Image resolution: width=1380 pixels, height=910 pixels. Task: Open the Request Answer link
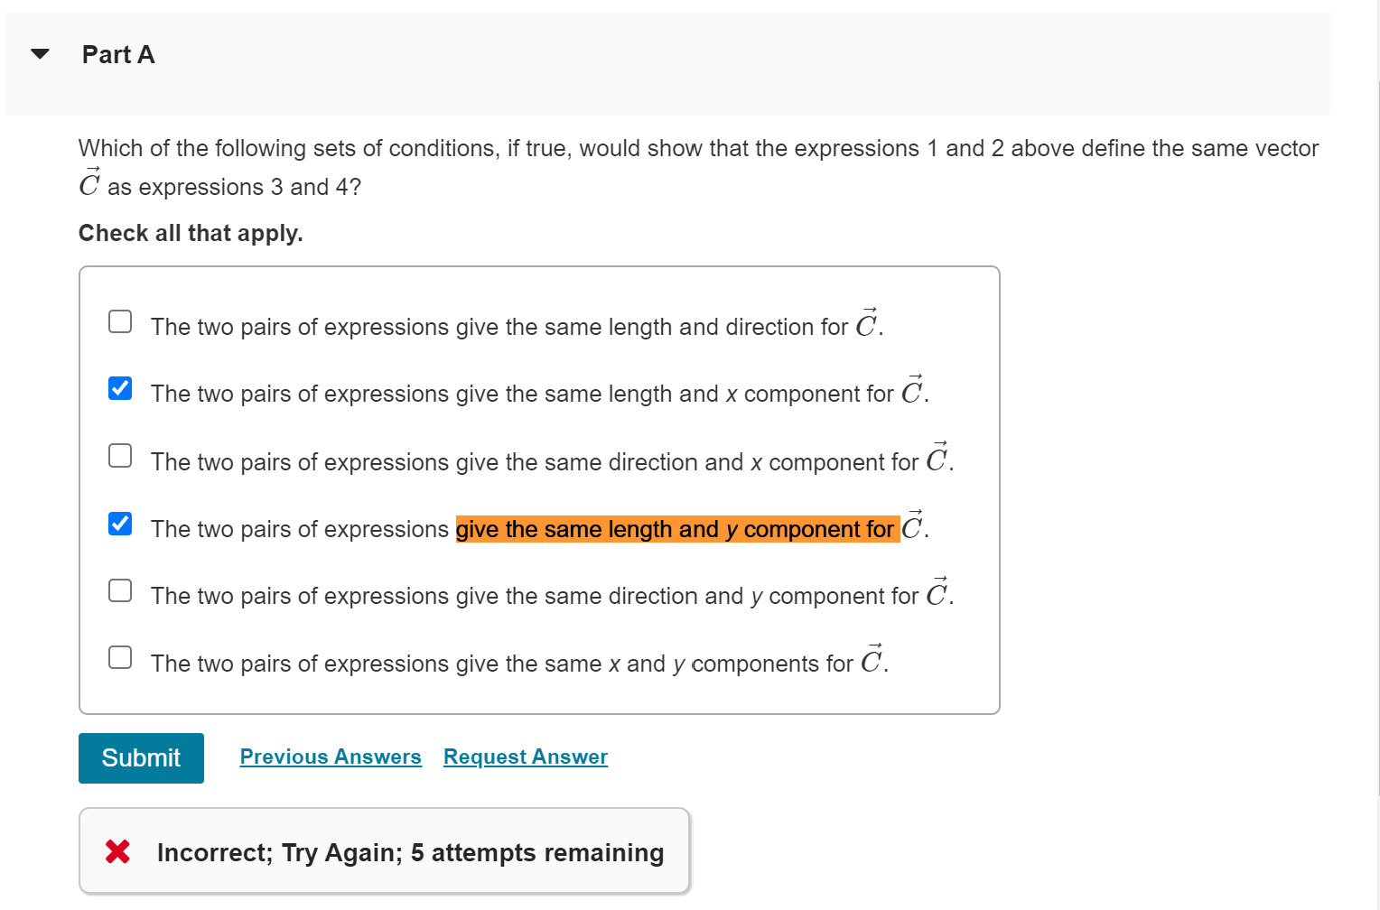tap(525, 757)
